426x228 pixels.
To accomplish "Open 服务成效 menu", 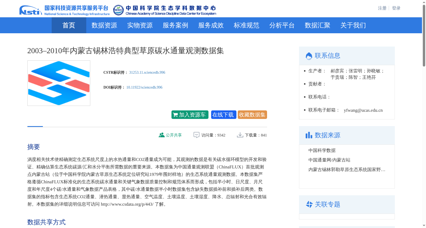I will tap(211, 25).
